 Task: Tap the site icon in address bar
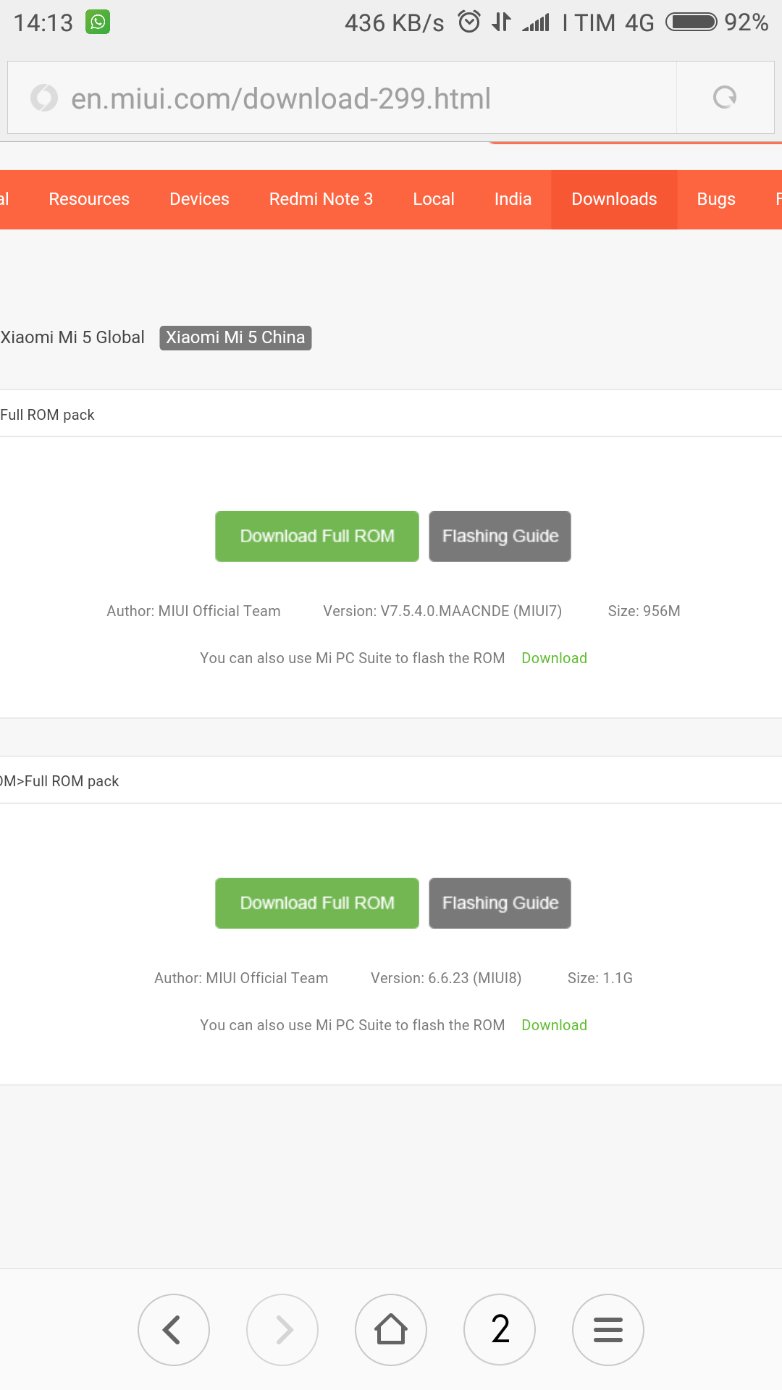(x=44, y=98)
